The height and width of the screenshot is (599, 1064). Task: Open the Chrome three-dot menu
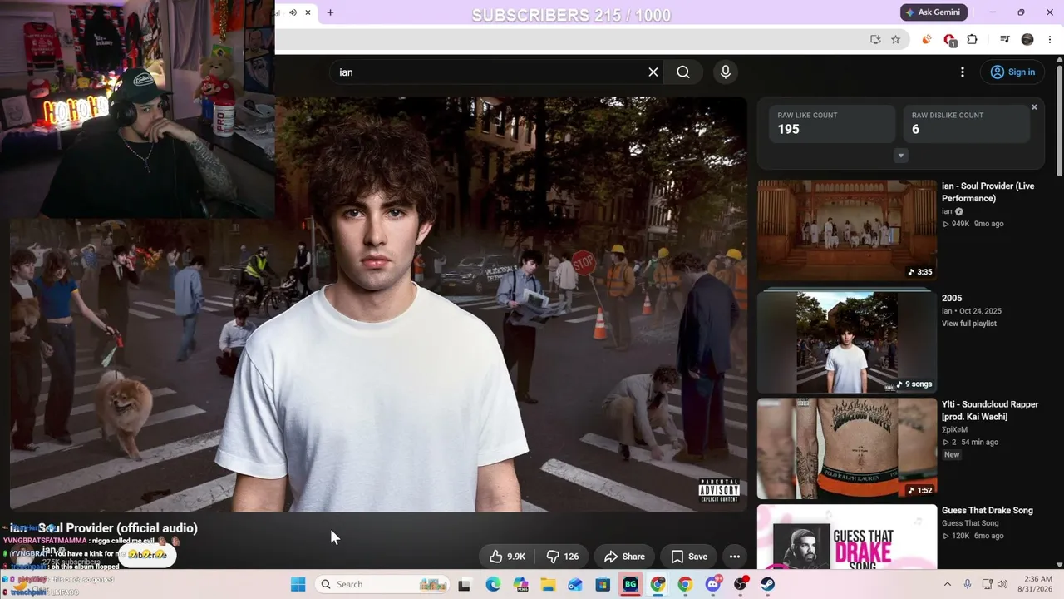(x=1050, y=39)
